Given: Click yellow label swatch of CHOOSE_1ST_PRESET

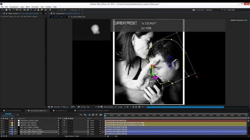Looking at the screenshot, I should [12, 123].
